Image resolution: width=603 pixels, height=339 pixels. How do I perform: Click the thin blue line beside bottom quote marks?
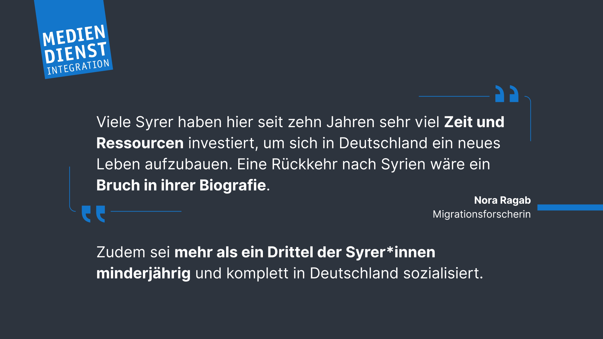coord(146,211)
